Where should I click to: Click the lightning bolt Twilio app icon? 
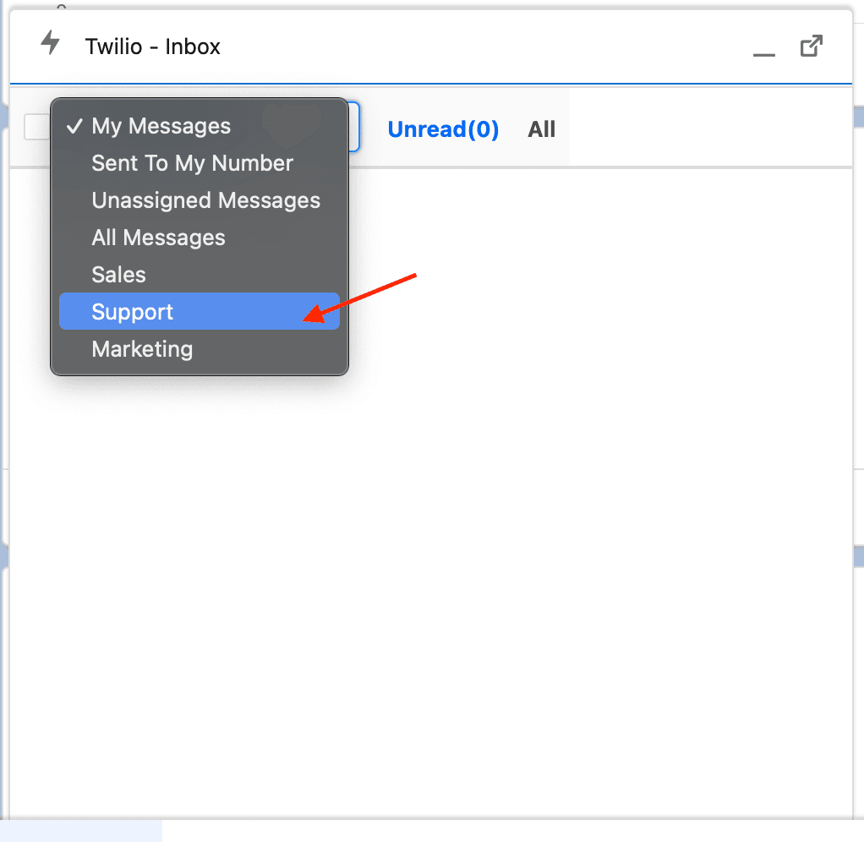50,45
